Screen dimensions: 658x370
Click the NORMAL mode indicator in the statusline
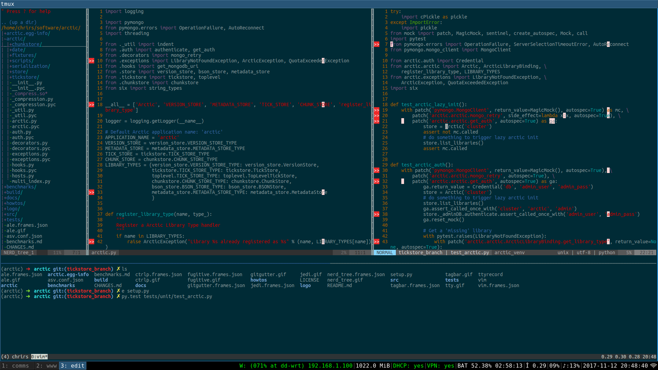point(385,252)
